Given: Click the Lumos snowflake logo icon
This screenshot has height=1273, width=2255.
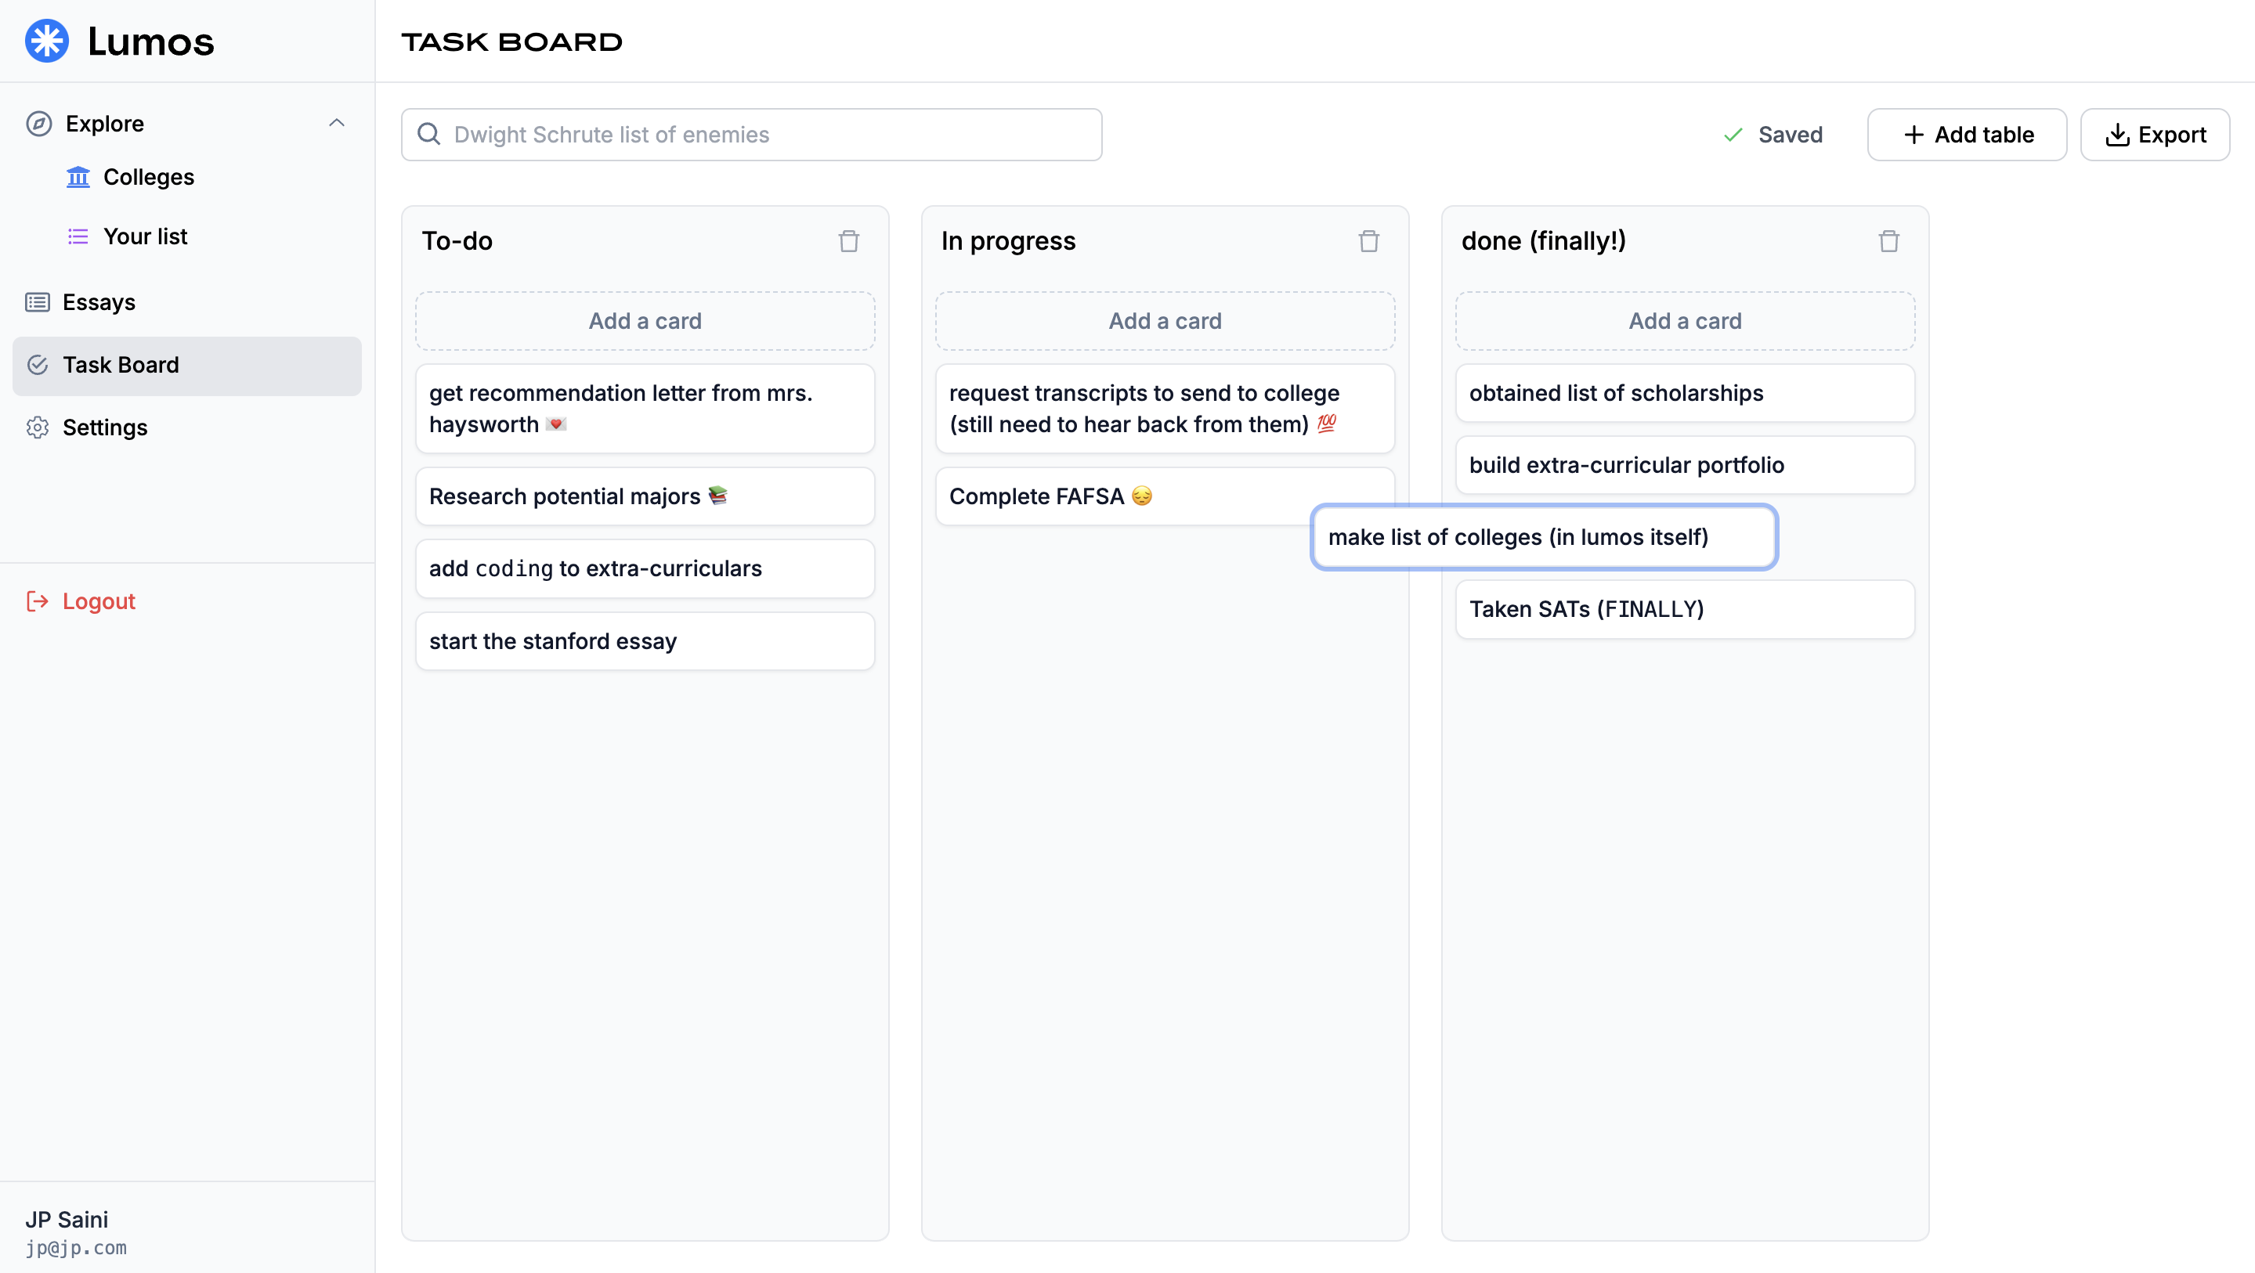Looking at the screenshot, I should click(47, 41).
